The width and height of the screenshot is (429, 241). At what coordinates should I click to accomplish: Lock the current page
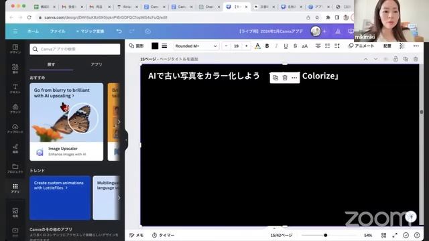(395, 59)
